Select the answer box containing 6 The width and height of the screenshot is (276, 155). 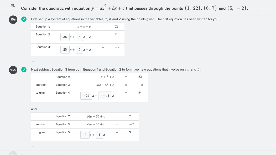[x=79, y=37]
